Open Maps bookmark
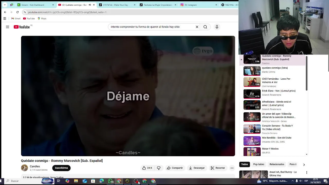The image size is (329, 185). click(42, 18)
